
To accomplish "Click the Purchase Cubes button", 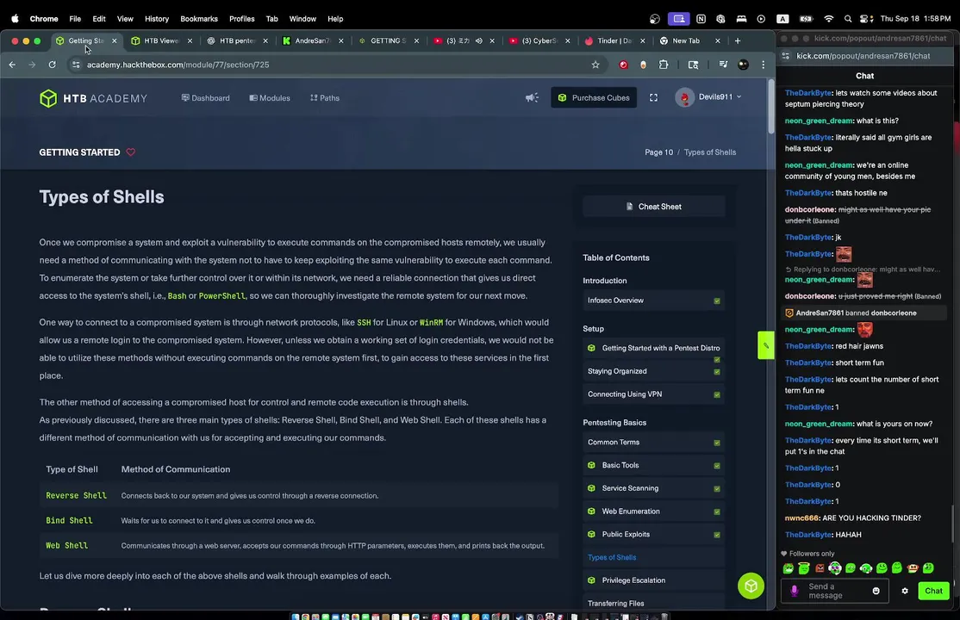I will [x=594, y=98].
